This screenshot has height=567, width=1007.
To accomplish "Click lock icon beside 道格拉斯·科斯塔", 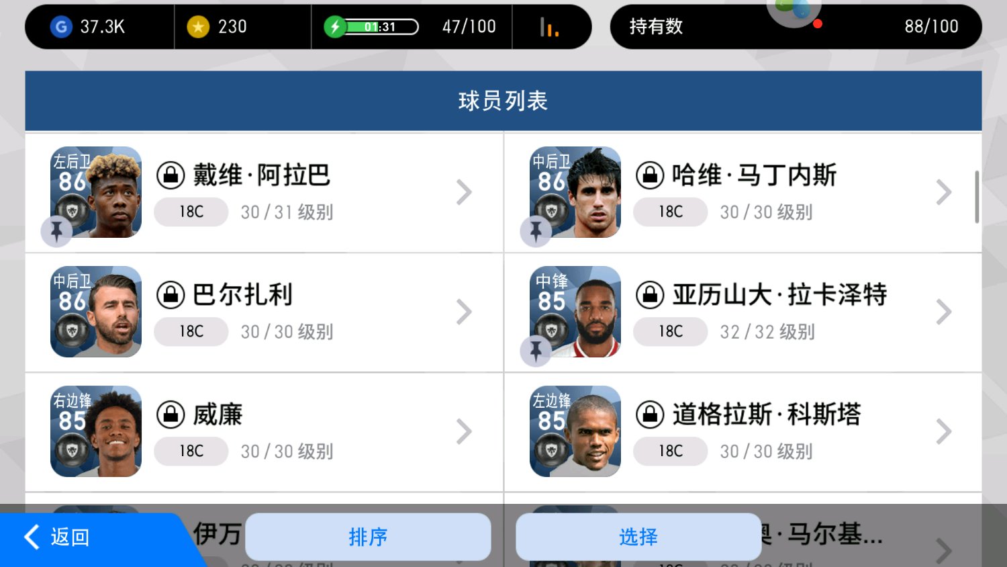I will coord(650,415).
